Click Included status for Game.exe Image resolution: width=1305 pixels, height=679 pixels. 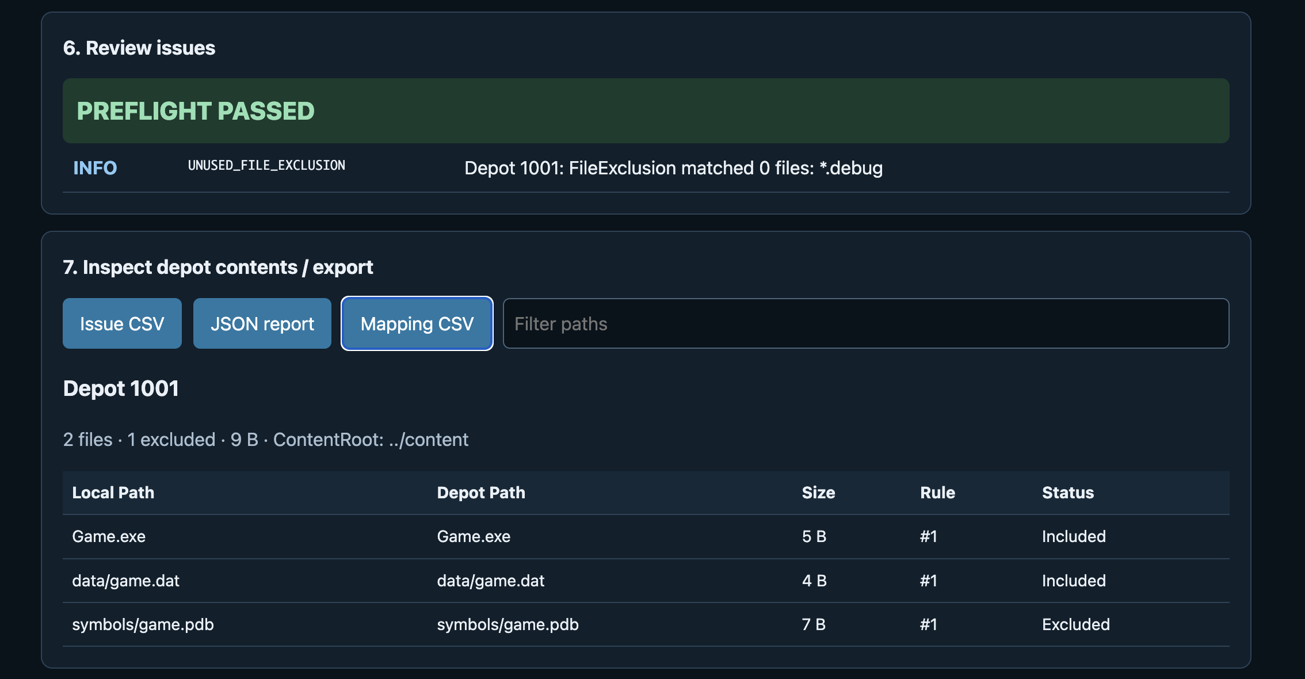(x=1074, y=536)
